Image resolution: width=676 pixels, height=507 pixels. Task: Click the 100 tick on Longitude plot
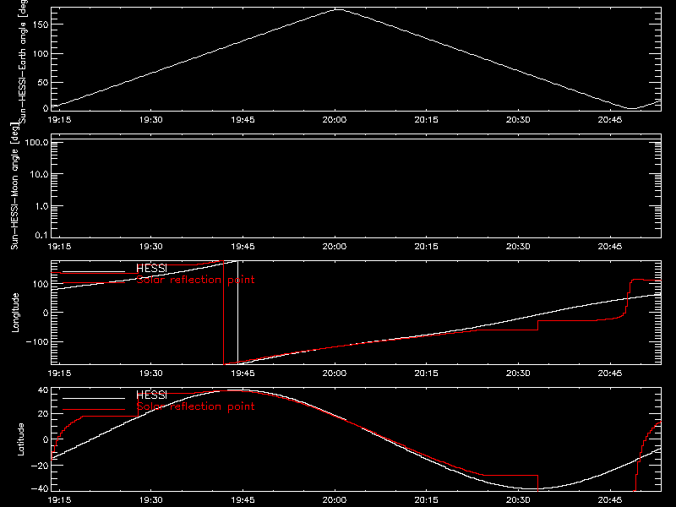click(40, 284)
